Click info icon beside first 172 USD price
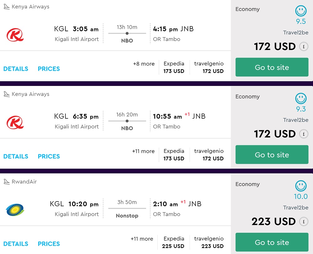This screenshot has height=254, width=313. pyautogui.click(x=303, y=47)
